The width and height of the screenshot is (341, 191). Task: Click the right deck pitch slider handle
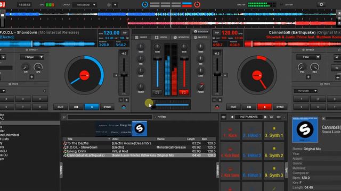(x=217, y=74)
